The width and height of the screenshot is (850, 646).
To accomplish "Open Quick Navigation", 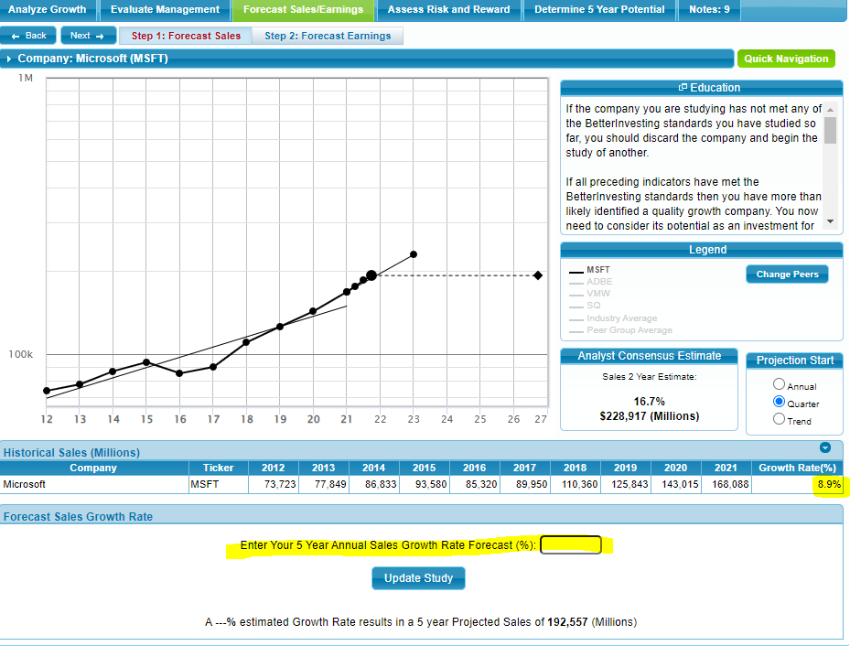I will (x=785, y=59).
